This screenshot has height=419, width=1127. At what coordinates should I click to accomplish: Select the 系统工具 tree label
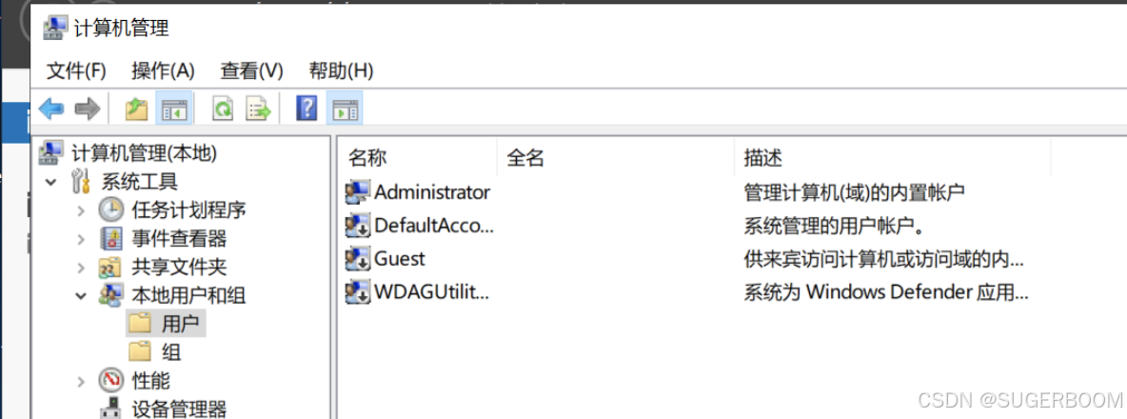[x=139, y=181]
